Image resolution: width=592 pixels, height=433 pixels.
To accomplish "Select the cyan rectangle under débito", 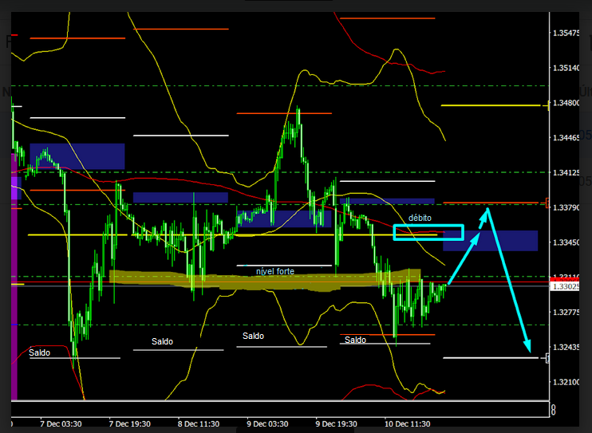I will (x=428, y=232).
